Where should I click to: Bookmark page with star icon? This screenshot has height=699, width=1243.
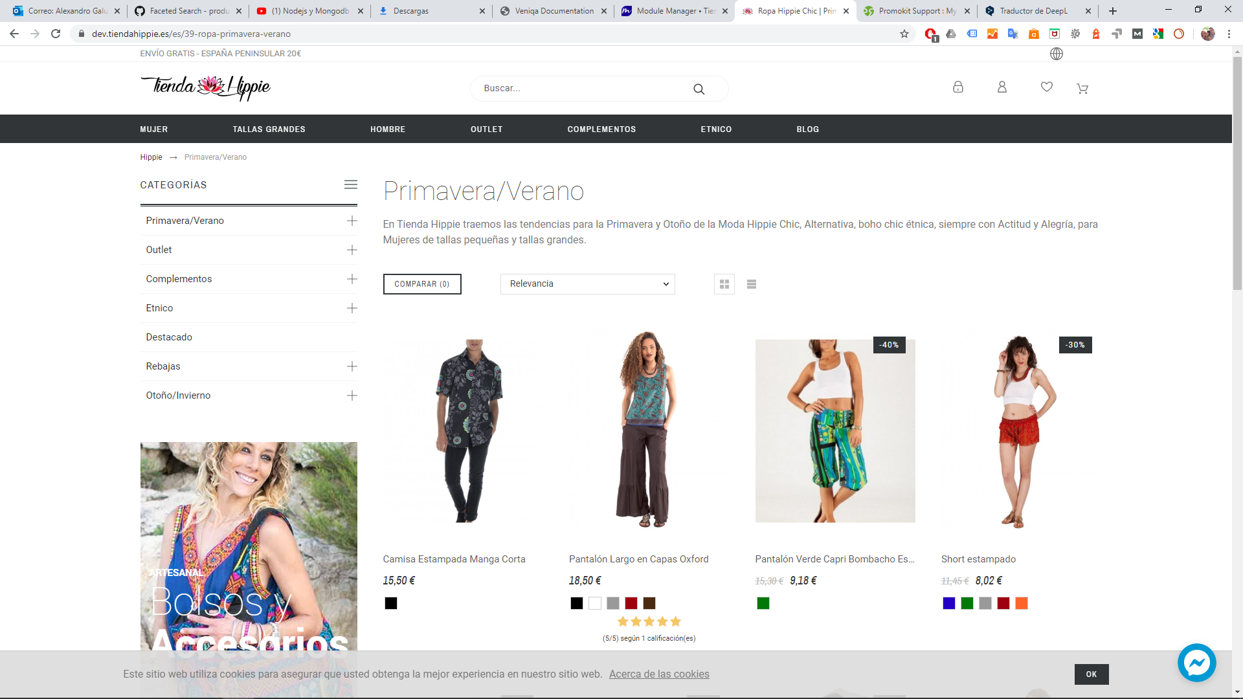point(904,34)
